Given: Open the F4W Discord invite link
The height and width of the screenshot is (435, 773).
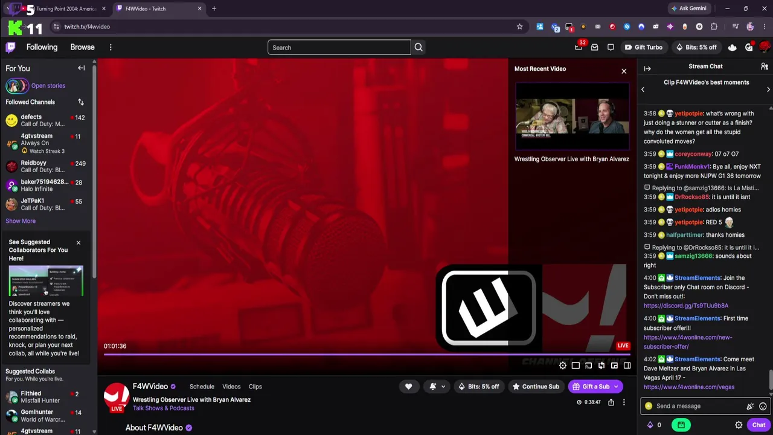Looking at the screenshot, I should point(686,306).
